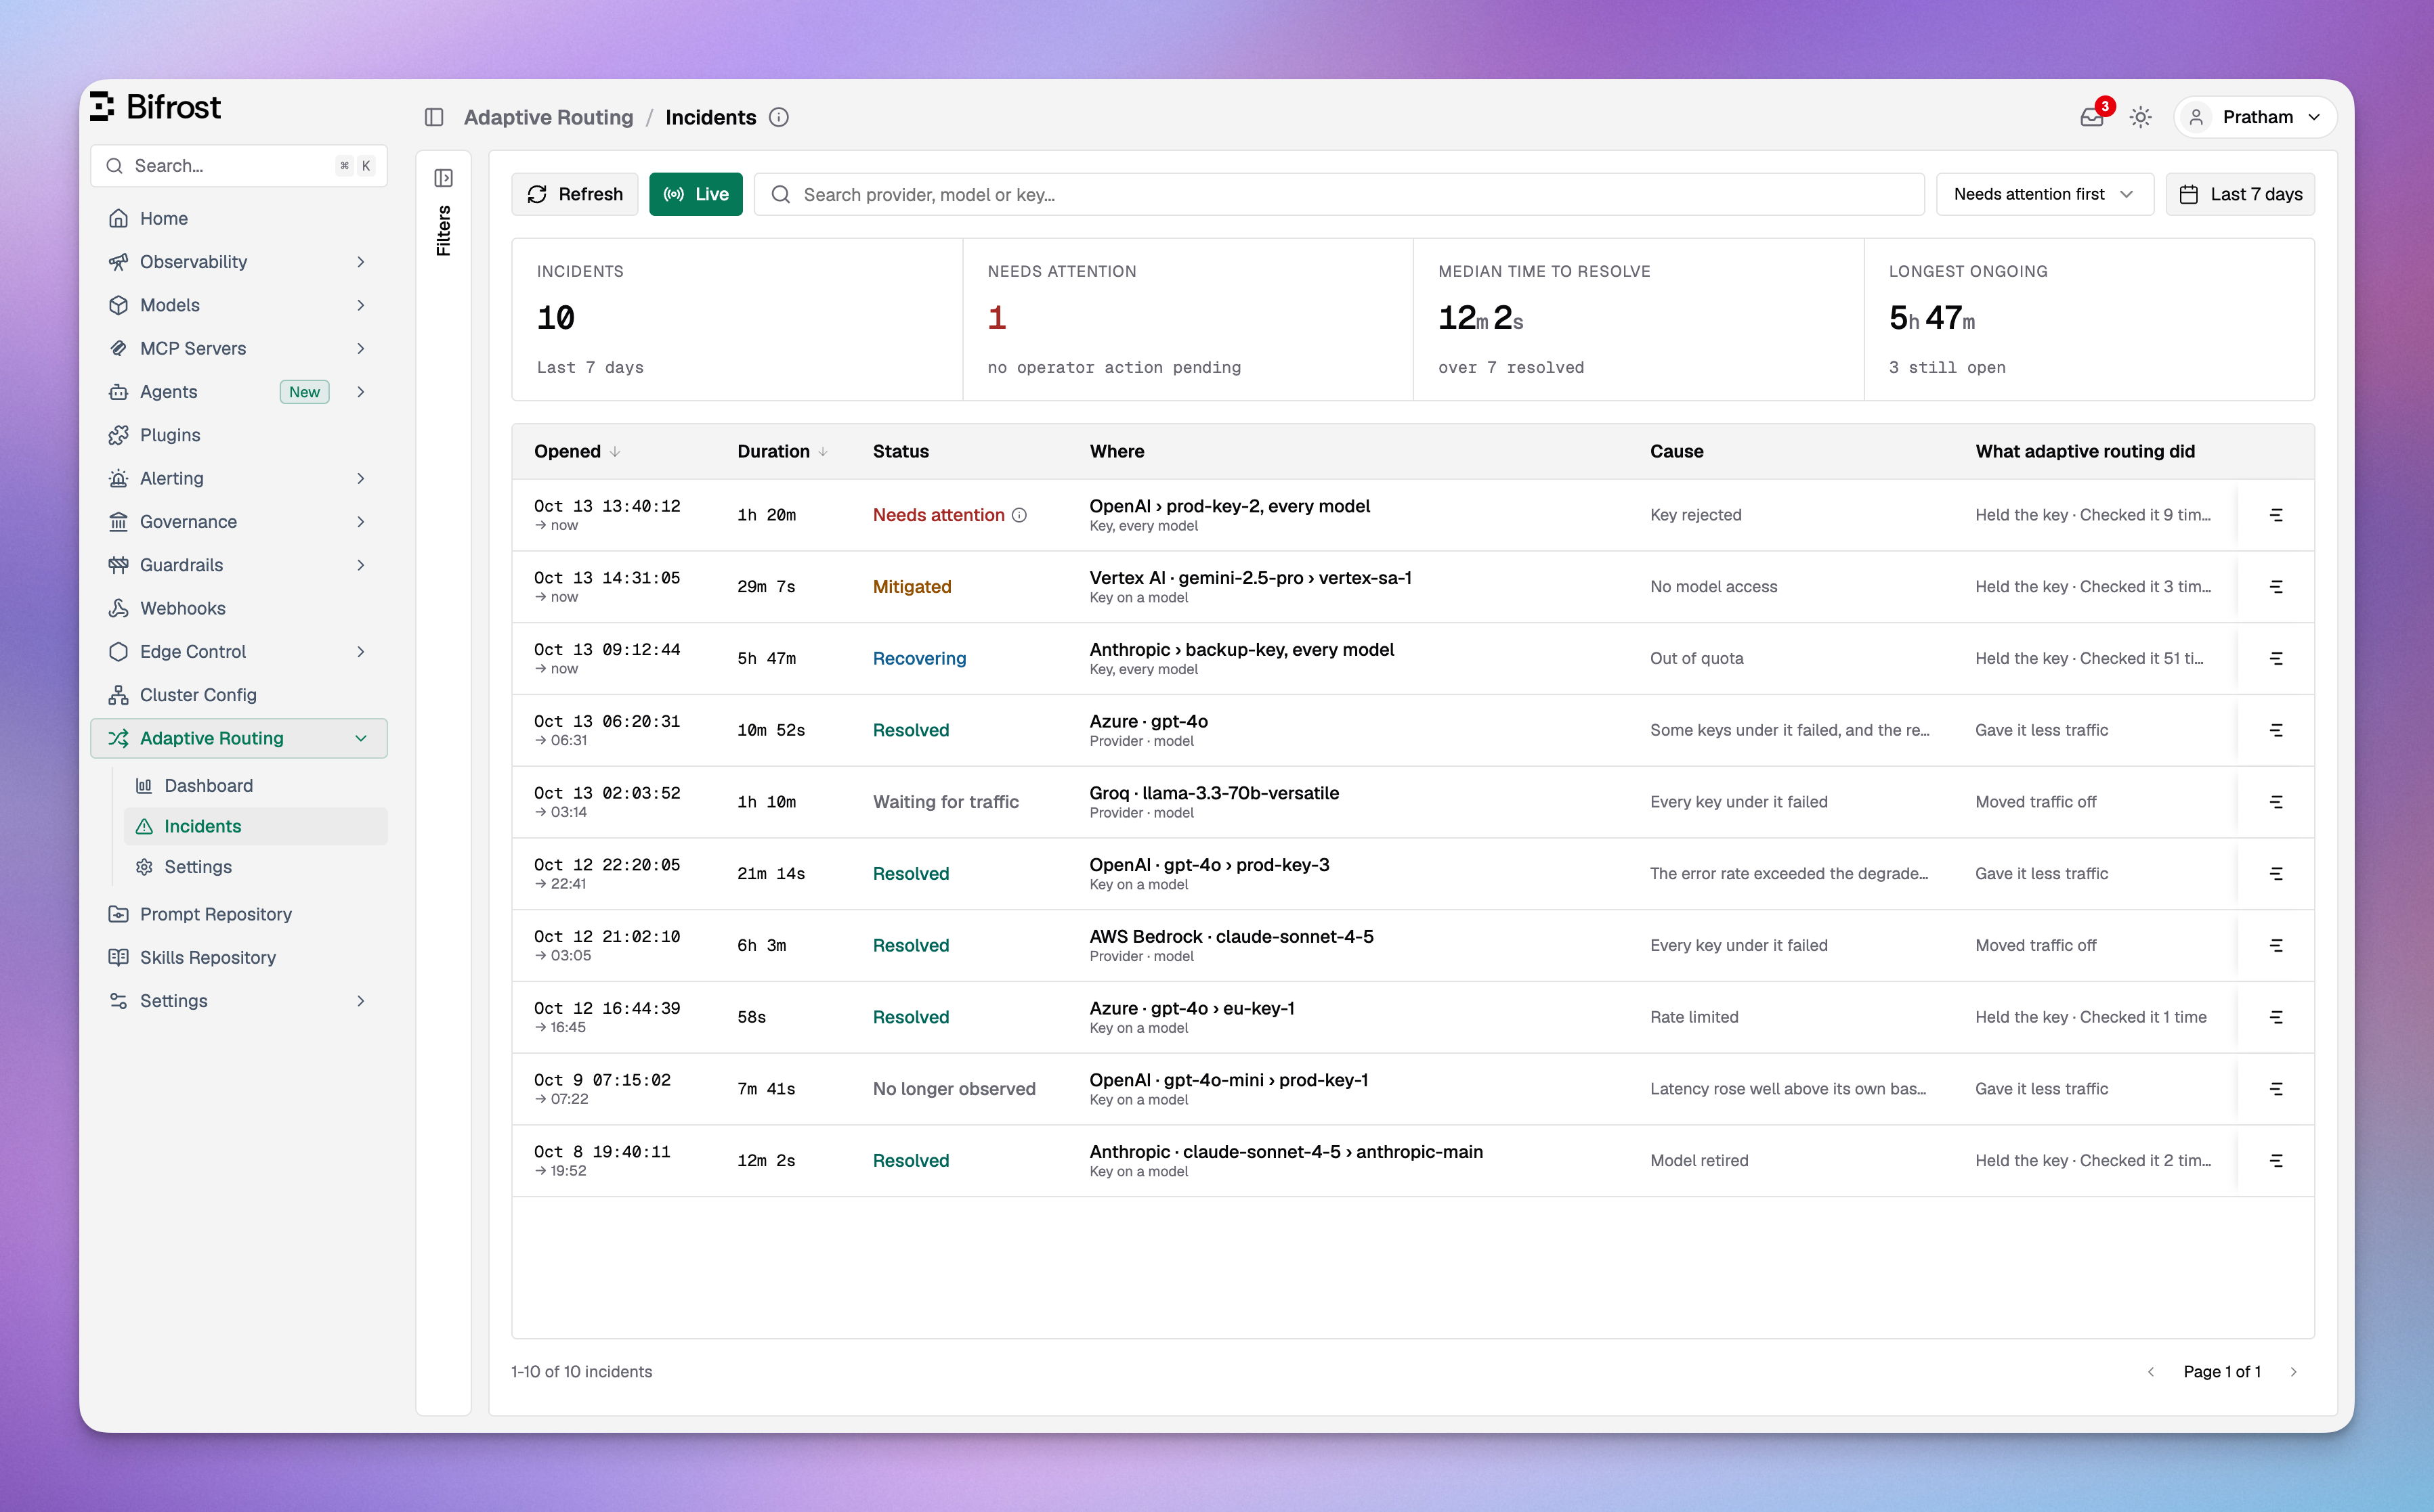Select Incidents in the sidebar submenu

tap(255, 826)
